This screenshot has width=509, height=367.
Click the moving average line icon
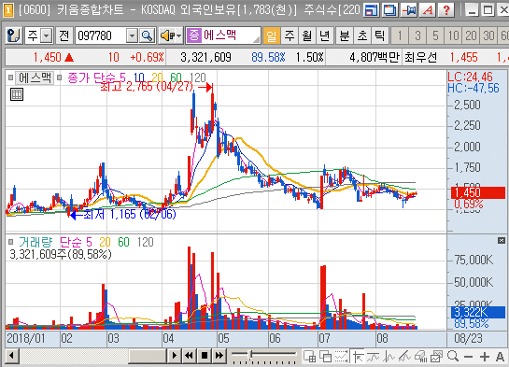(374, 357)
